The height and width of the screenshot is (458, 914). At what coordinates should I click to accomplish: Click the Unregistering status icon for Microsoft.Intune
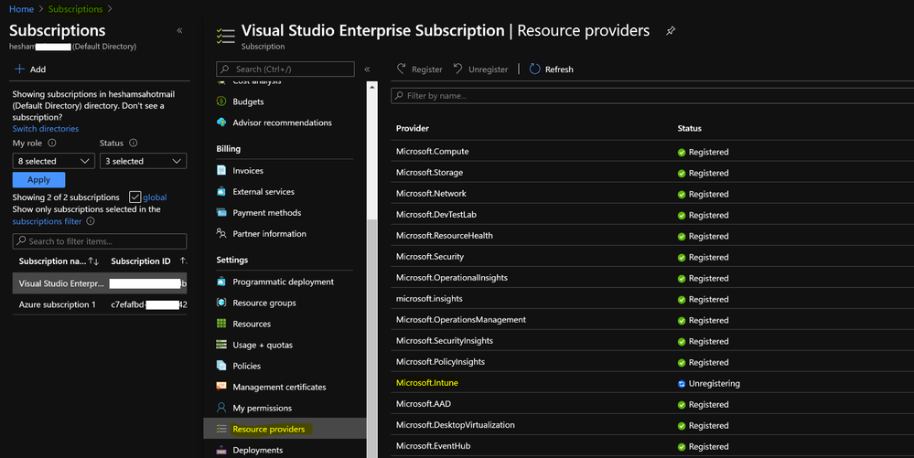point(682,384)
